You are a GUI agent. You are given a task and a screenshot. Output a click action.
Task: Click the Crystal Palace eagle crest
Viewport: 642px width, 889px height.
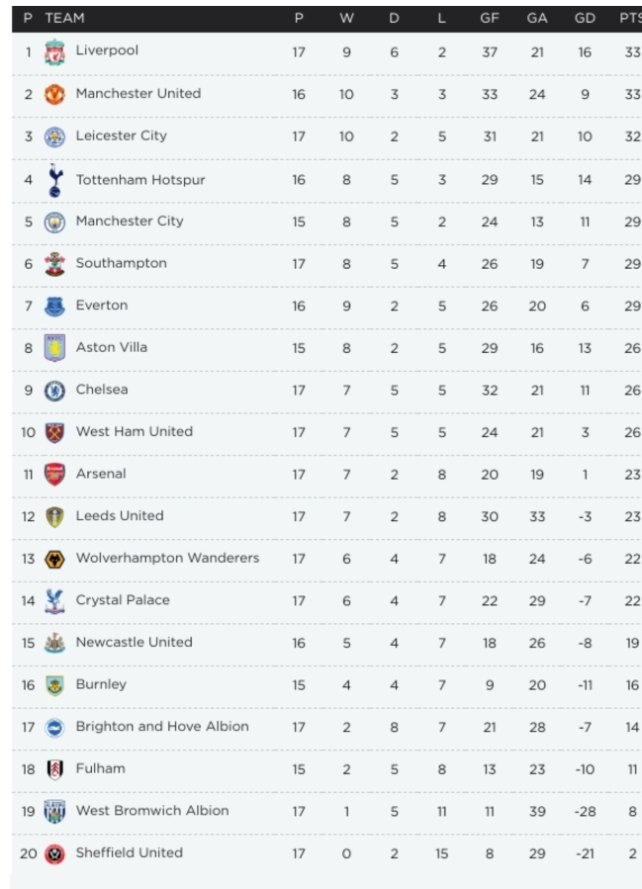pos(54,600)
